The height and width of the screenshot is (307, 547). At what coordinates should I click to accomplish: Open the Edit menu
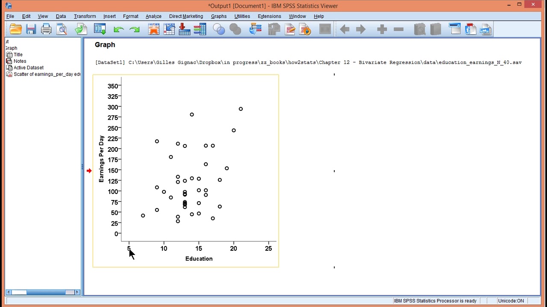pos(26,16)
